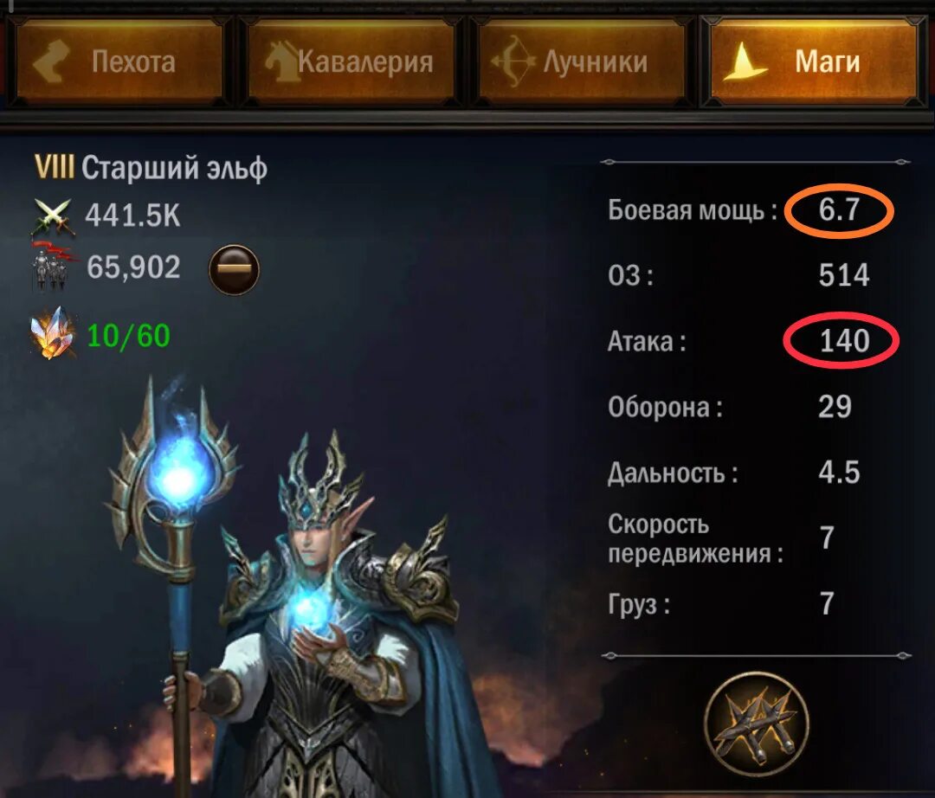Click the Старший эльф unit name
This screenshot has height=798, width=935.
point(174,168)
